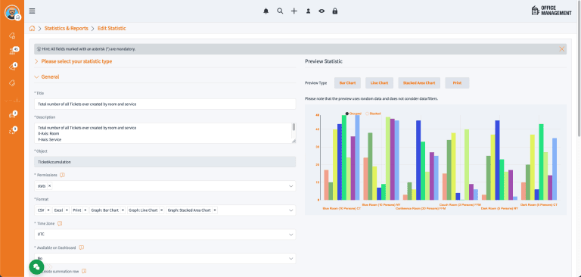Click the eye icon in top toolbar

[322, 11]
